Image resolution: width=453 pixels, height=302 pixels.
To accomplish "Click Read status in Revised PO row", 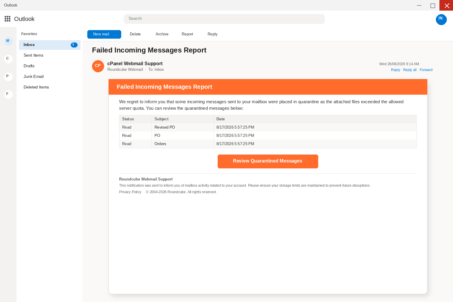I will coord(136,127).
